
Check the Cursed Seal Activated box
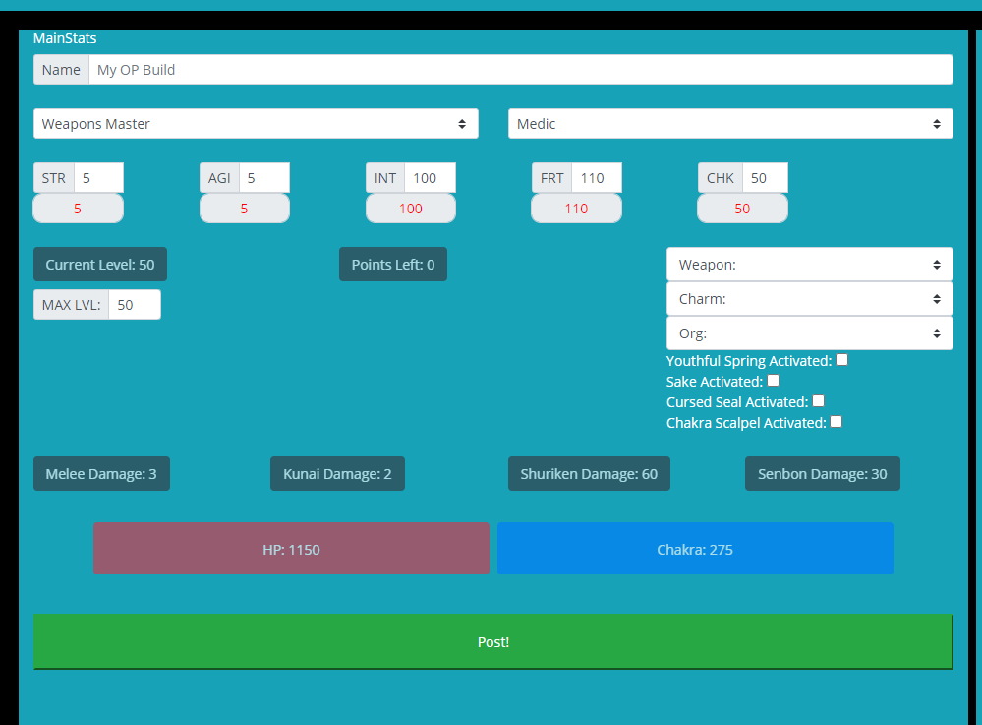(818, 401)
